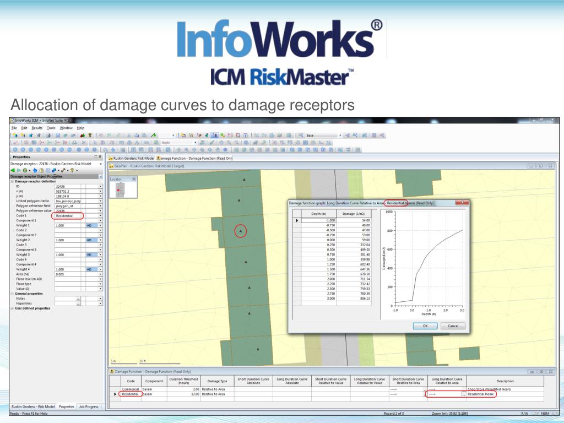Image resolution: width=564 pixels, height=423 pixels.
Task: Close the Properties panel
Action: 100,157
